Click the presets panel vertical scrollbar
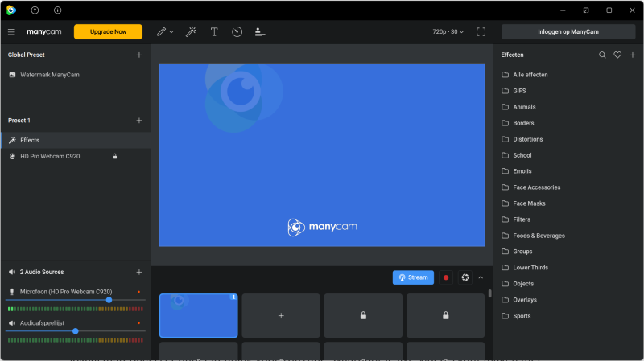The image size is (644, 361). [x=489, y=293]
